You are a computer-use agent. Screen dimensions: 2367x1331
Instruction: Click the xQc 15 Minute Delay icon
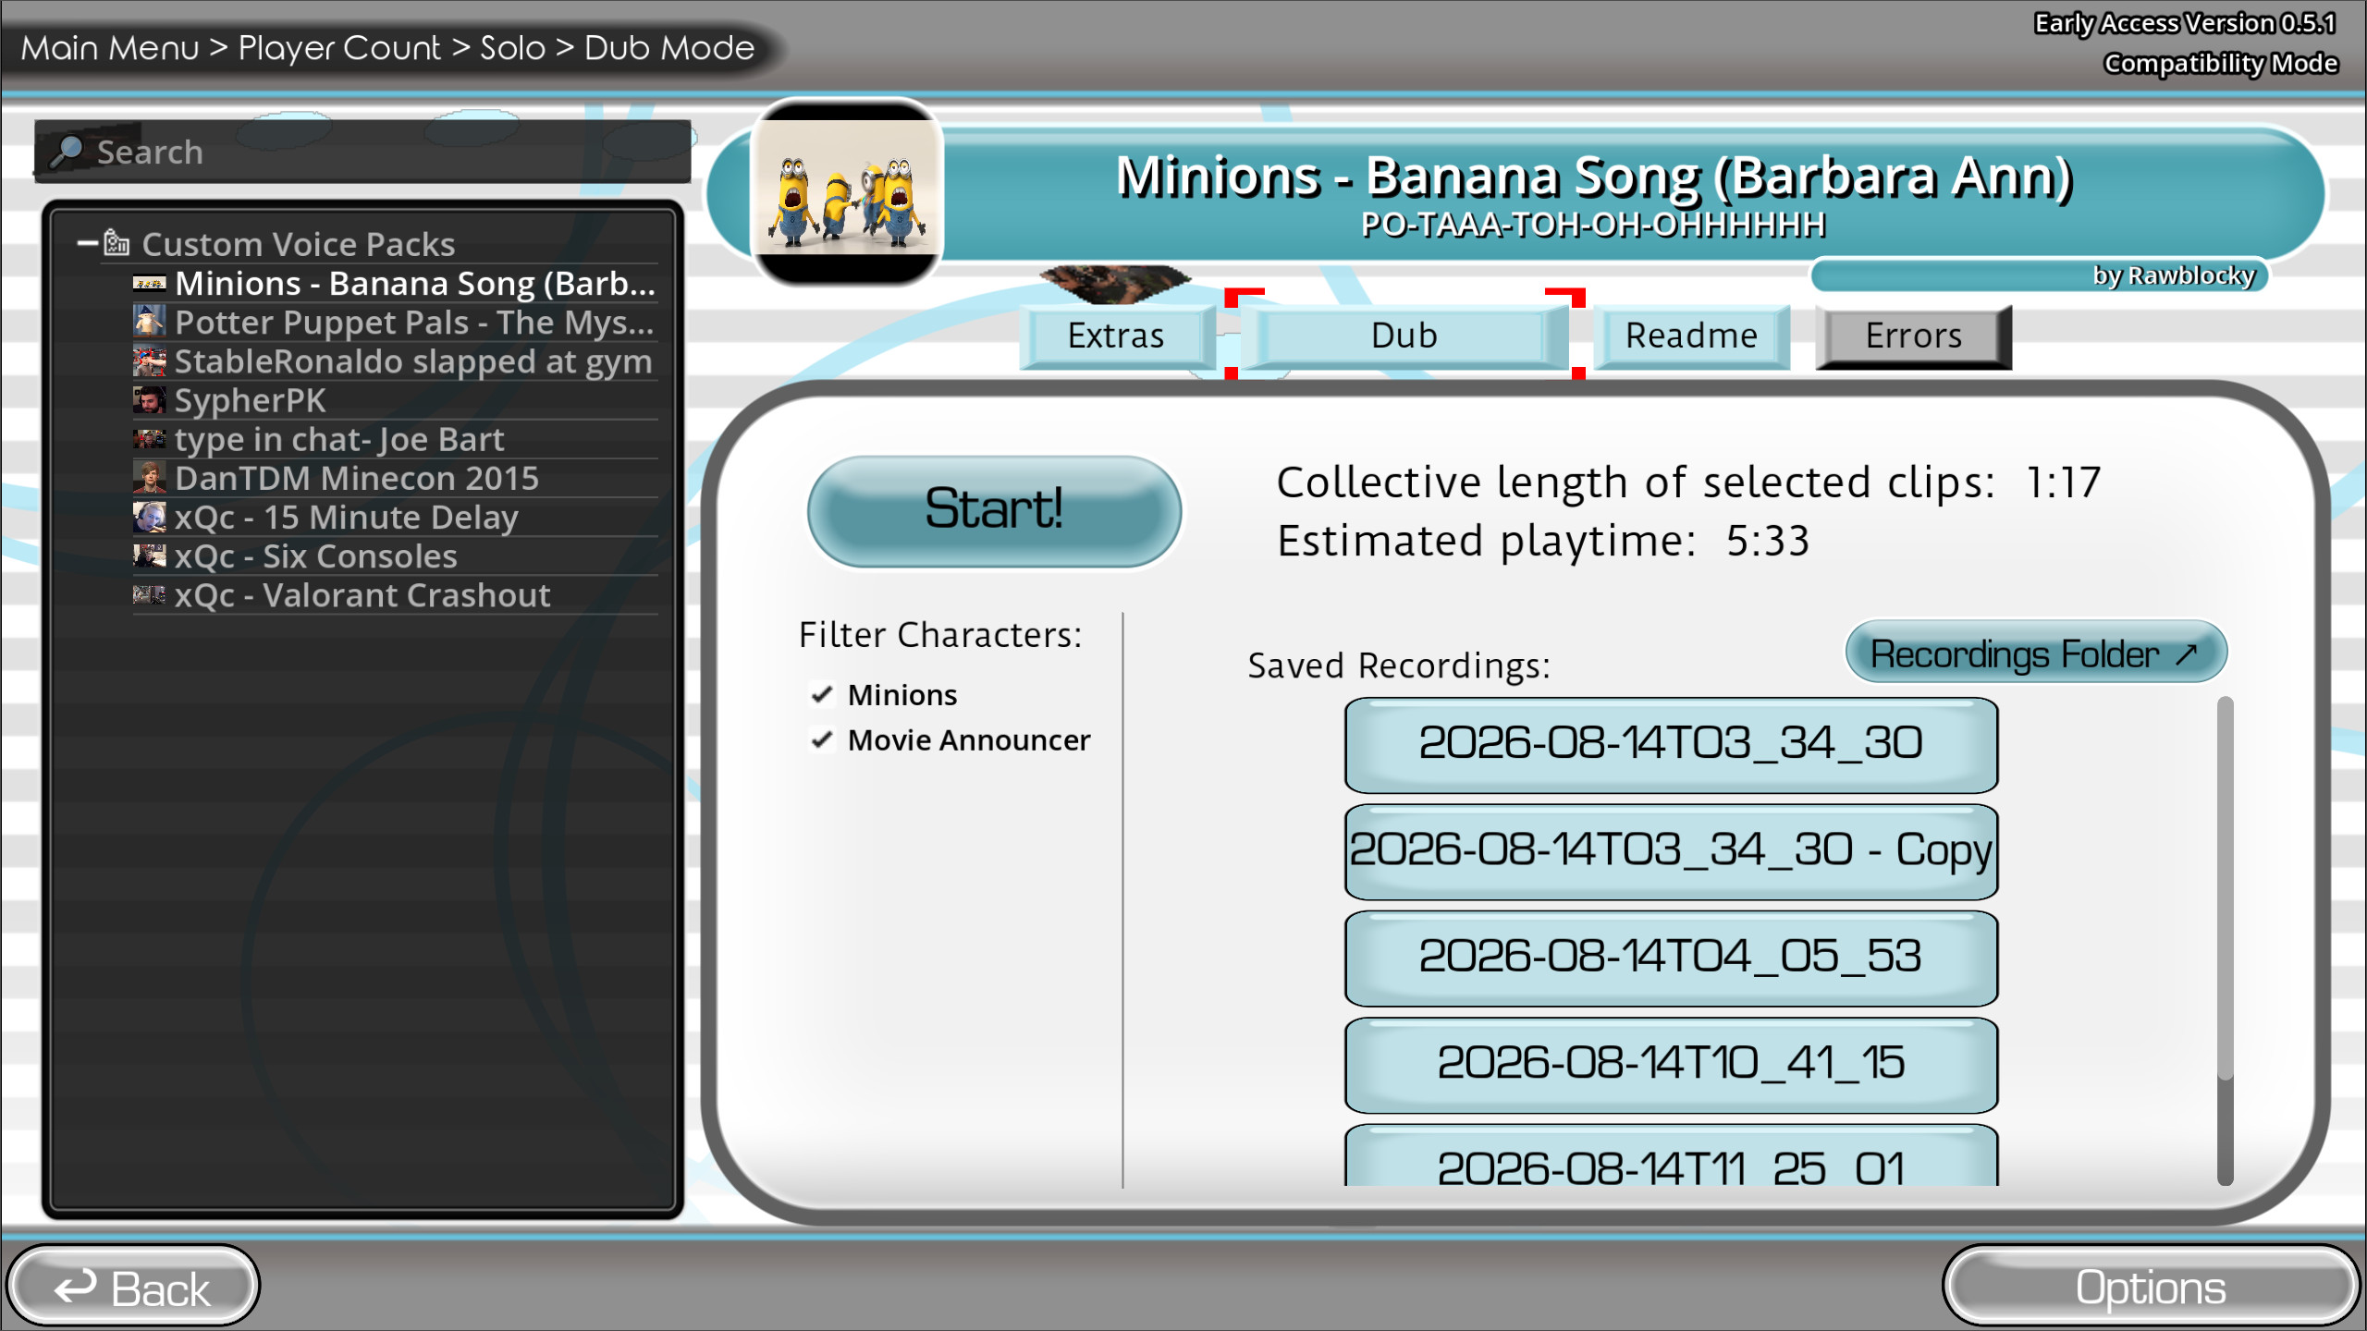(x=149, y=517)
